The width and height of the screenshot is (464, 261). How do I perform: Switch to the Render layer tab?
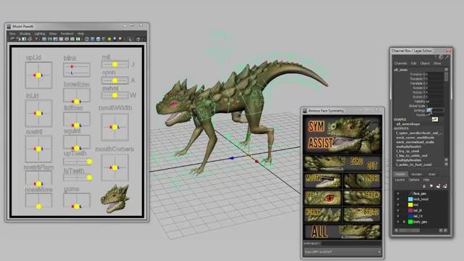pyautogui.click(x=417, y=174)
